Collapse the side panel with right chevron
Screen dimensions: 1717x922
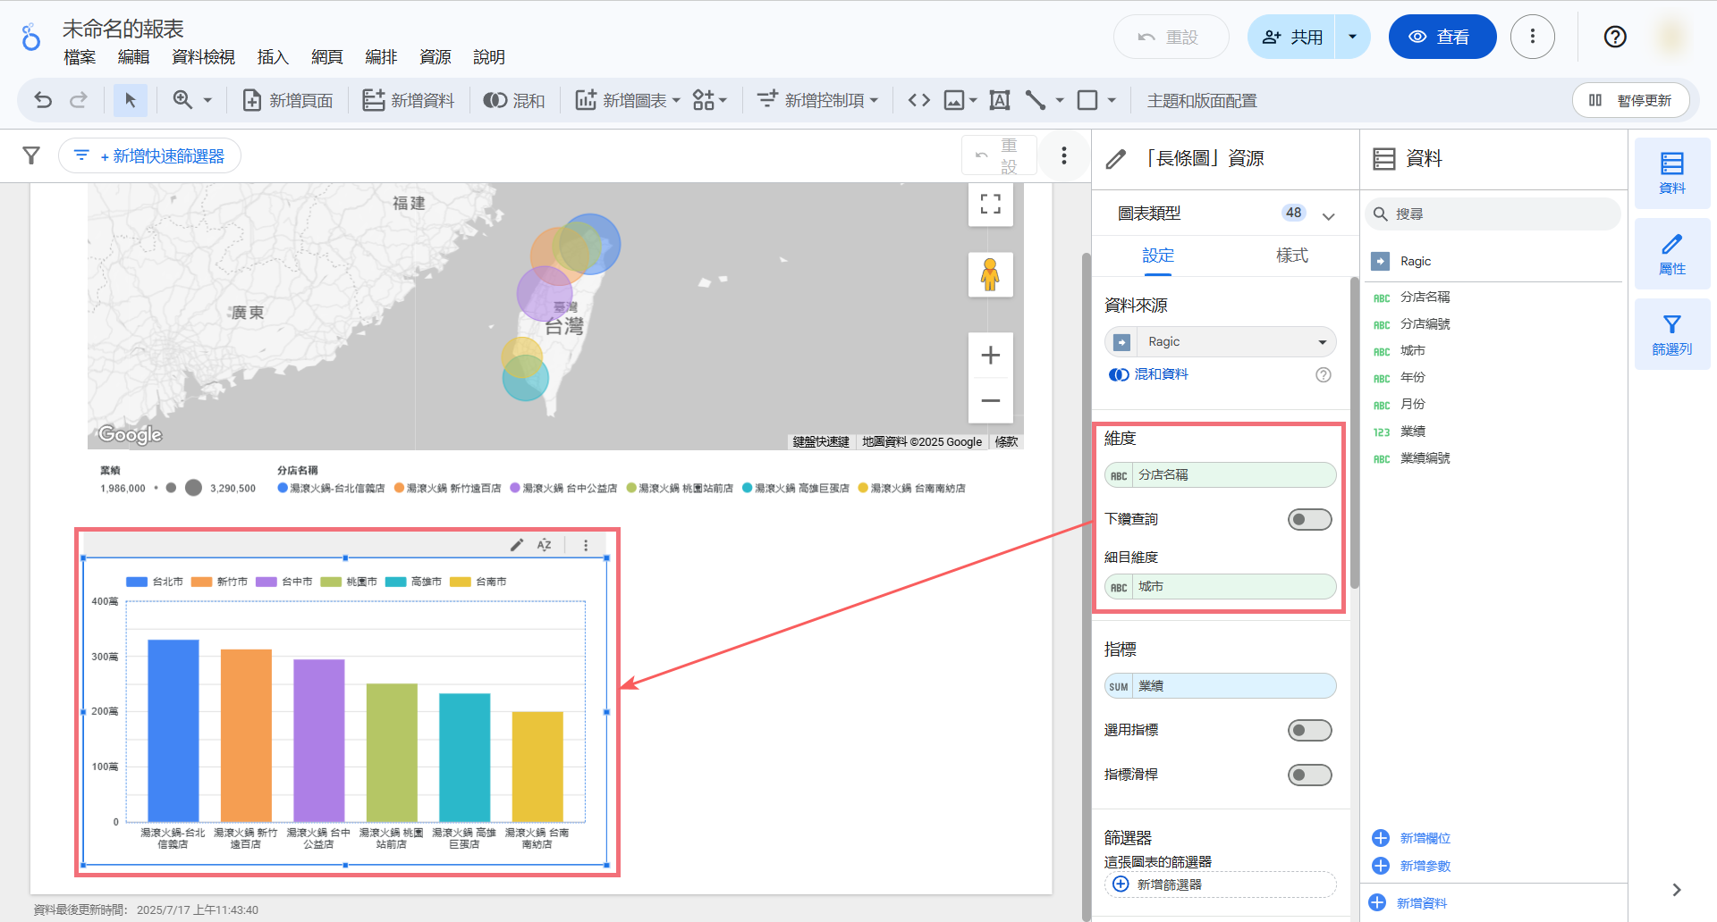click(1677, 890)
